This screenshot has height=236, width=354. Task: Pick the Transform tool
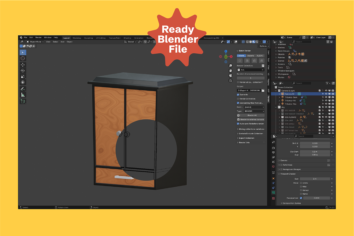coord(23,82)
